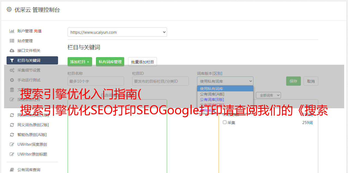Focus the 栏目ID input field
348x173 pixels.
click(161, 81)
